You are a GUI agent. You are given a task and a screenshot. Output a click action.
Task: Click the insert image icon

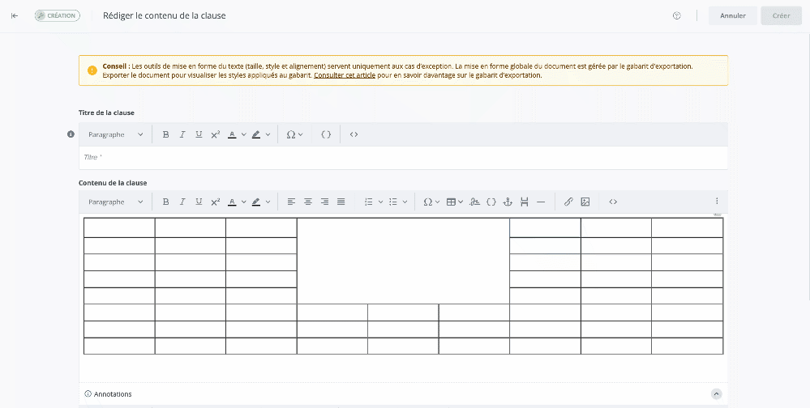point(585,202)
